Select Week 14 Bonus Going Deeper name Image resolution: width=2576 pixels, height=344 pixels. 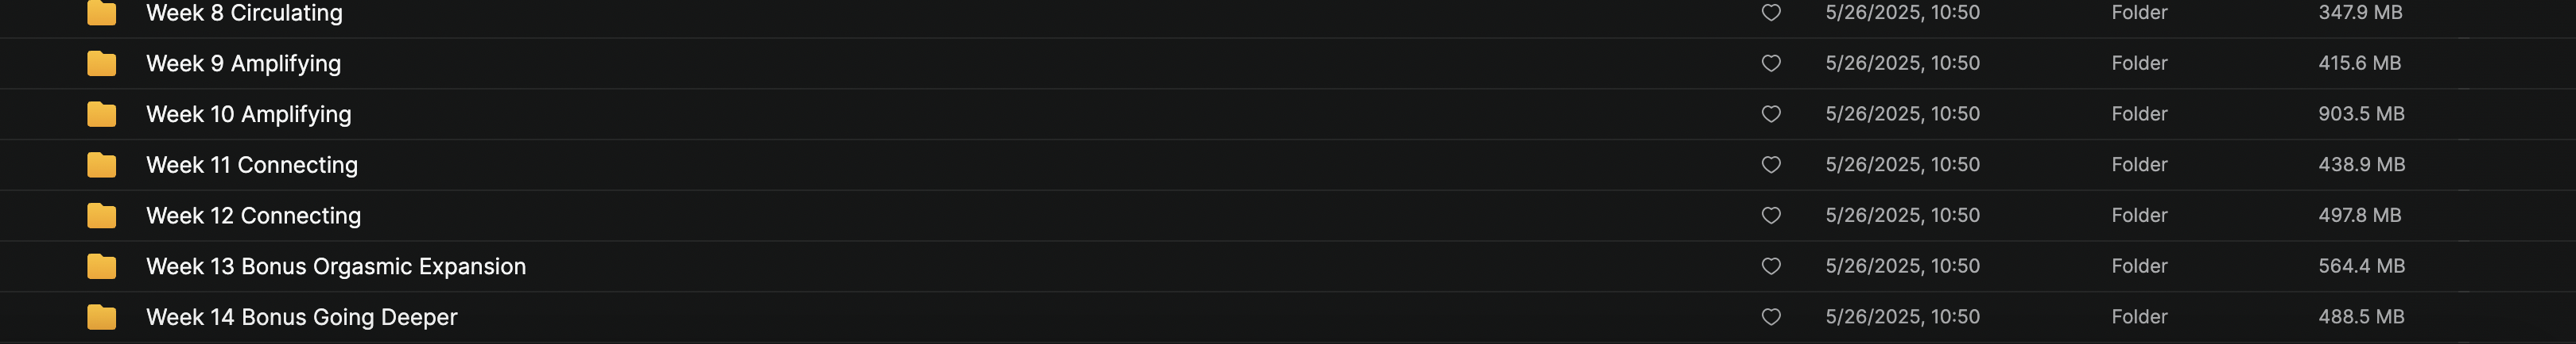click(x=301, y=317)
